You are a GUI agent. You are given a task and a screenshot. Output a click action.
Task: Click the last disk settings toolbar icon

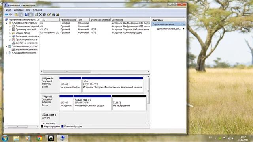click(x=58, y=15)
